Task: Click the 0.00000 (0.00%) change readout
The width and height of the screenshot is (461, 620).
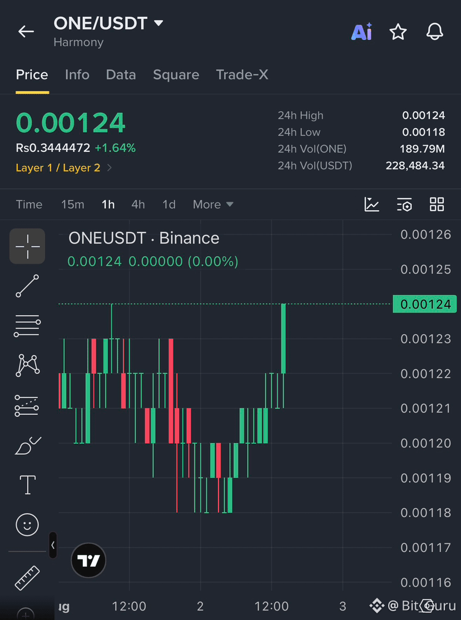Action: (184, 261)
